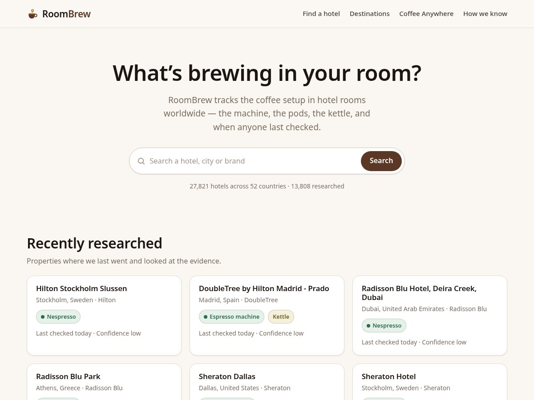534x400 pixels.
Task: Open DoubleTree by Hilton Madrid - Prado
Action: [x=264, y=288]
